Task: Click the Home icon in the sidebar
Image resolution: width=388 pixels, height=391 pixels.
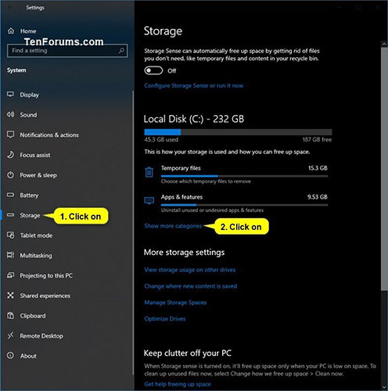Action: (11, 30)
